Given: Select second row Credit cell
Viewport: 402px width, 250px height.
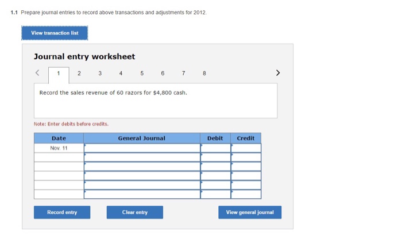Looking at the screenshot, I should click(x=246, y=157).
